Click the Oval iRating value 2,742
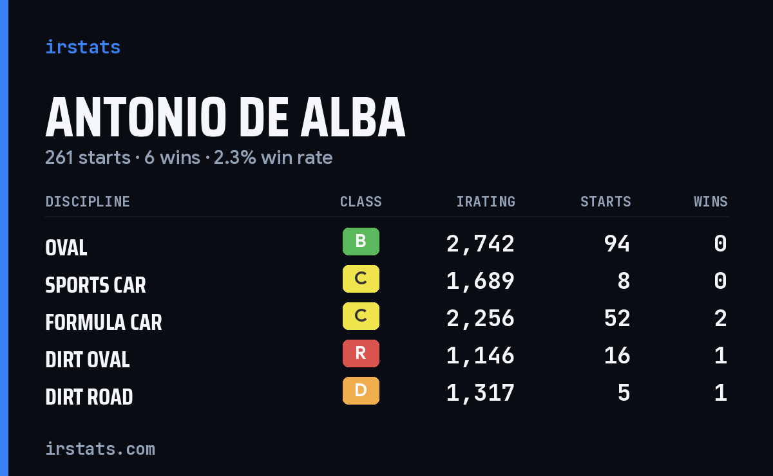Image resolution: width=773 pixels, height=476 pixels. tap(481, 243)
